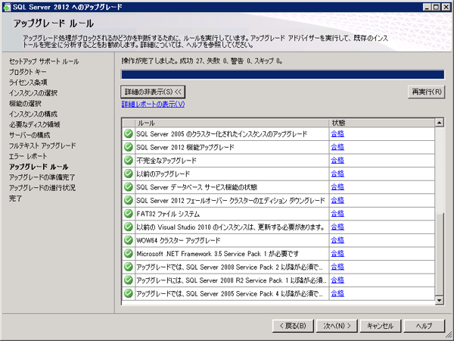Open 合格 link for Visual Studio 2010 rule
The width and height of the screenshot is (454, 341).
point(337,227)
